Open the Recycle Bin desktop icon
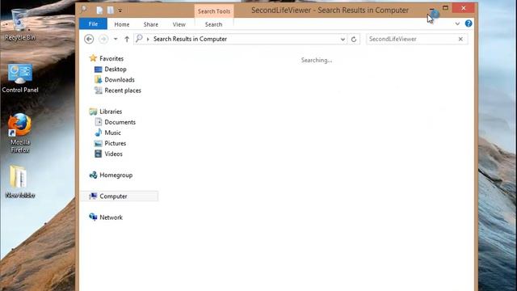Screen dimensions: 517x291 (19, 25)
